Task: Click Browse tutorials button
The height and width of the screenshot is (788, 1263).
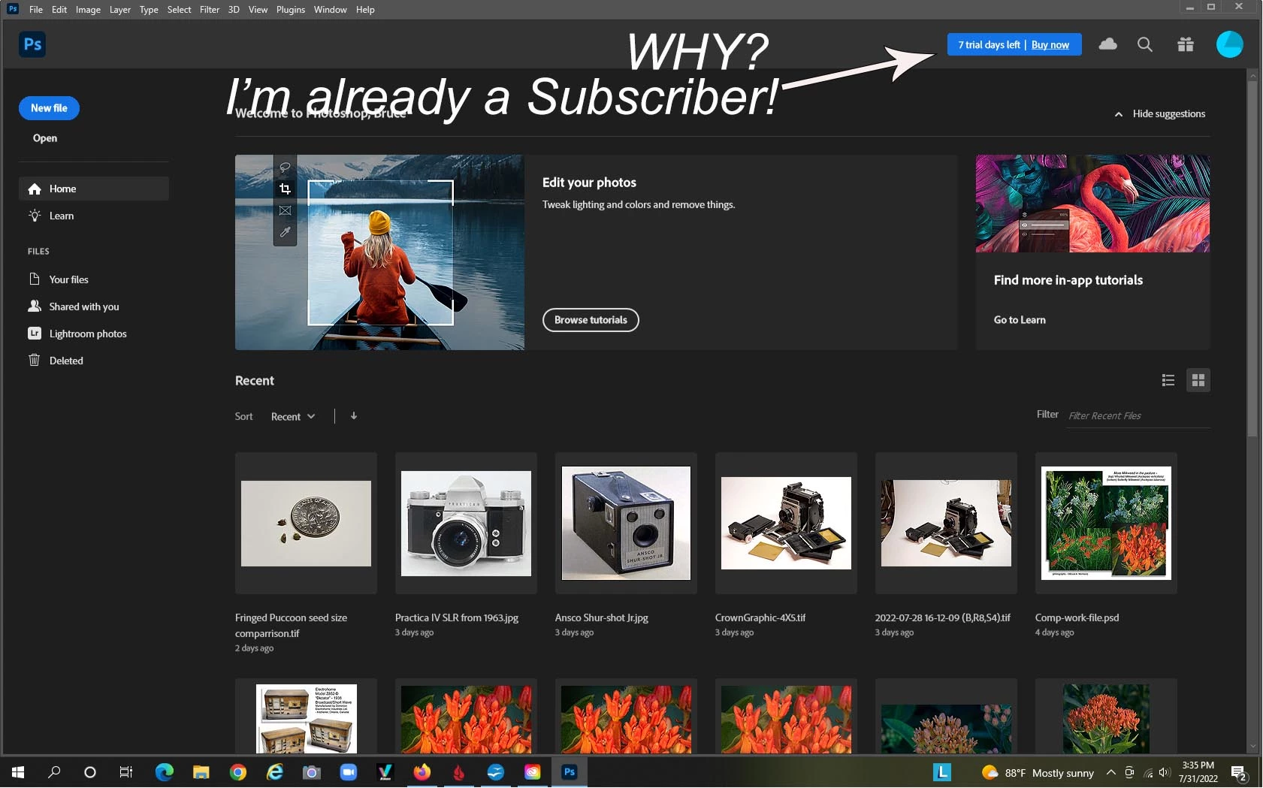Action: point(591,320)
